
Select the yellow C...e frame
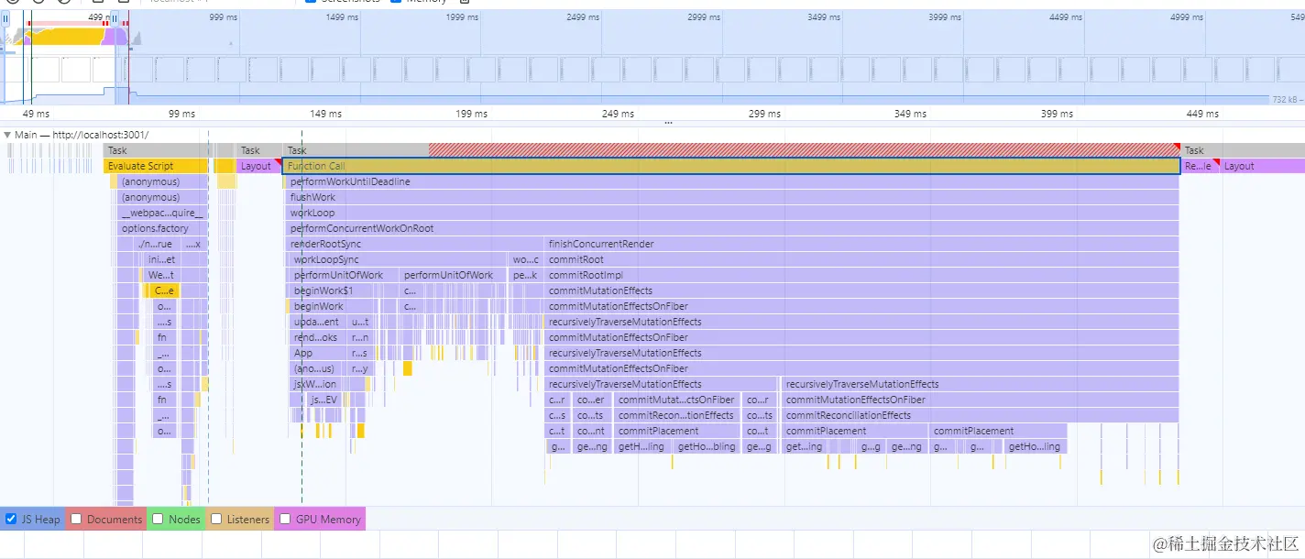pyautogui.click(x=164, y=290)
